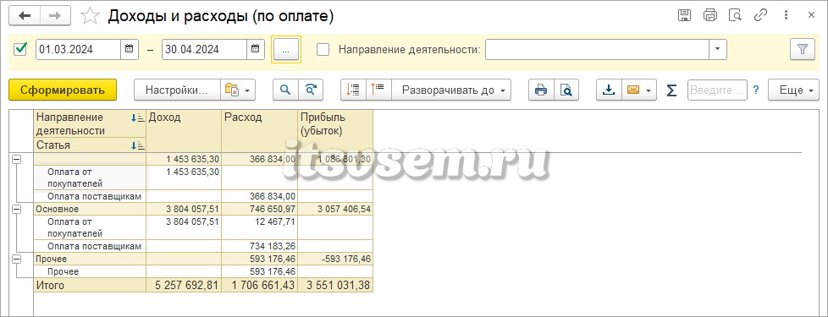The image size is (828, 317).
Task: Click the start date field 01.03.2024
Action: click(x=78, y=50)
